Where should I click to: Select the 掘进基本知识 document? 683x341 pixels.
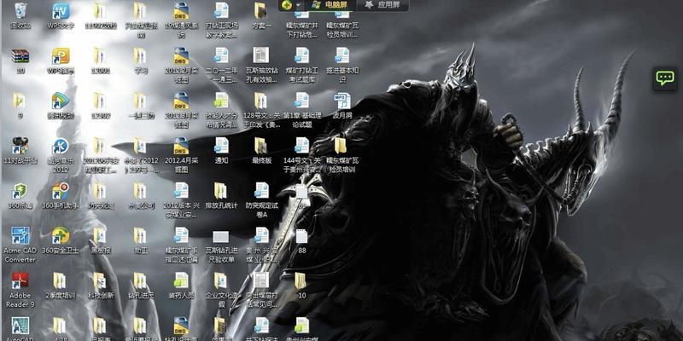(x=342, y=66)
